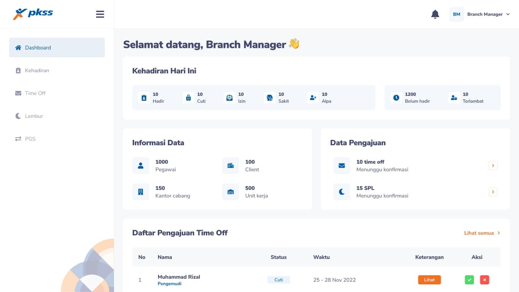The height and width of the screenshot is (292, 519).
Task: Click the time off envelope icon
Action: (x=342, y=165)
